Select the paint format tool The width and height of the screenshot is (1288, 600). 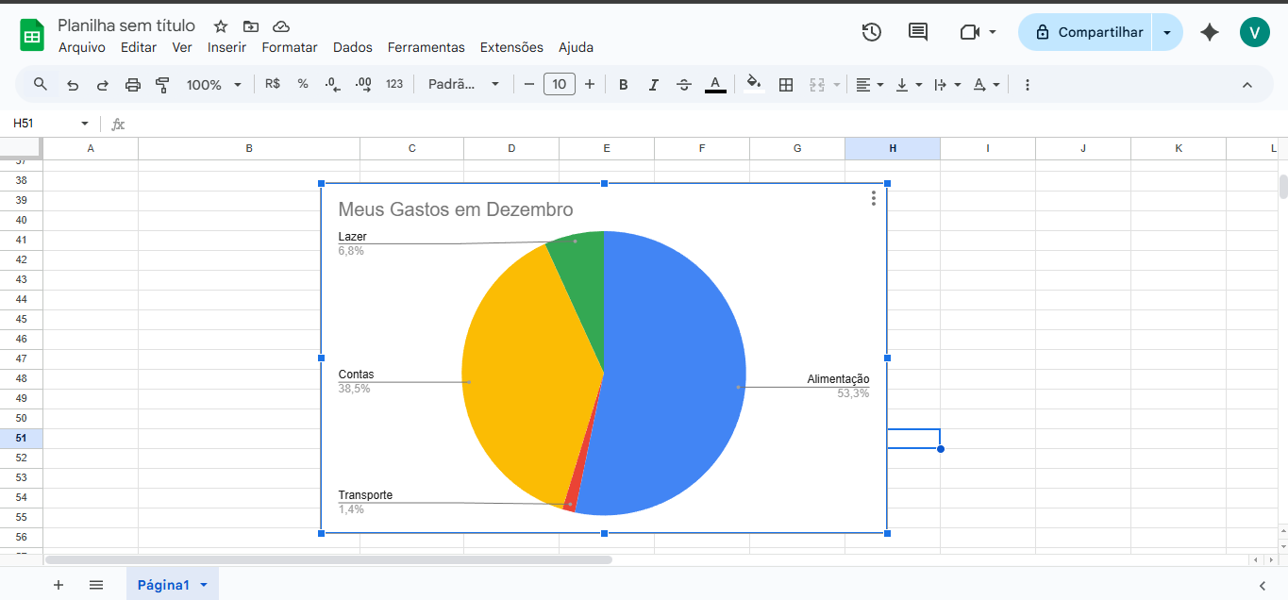[162, 85]
